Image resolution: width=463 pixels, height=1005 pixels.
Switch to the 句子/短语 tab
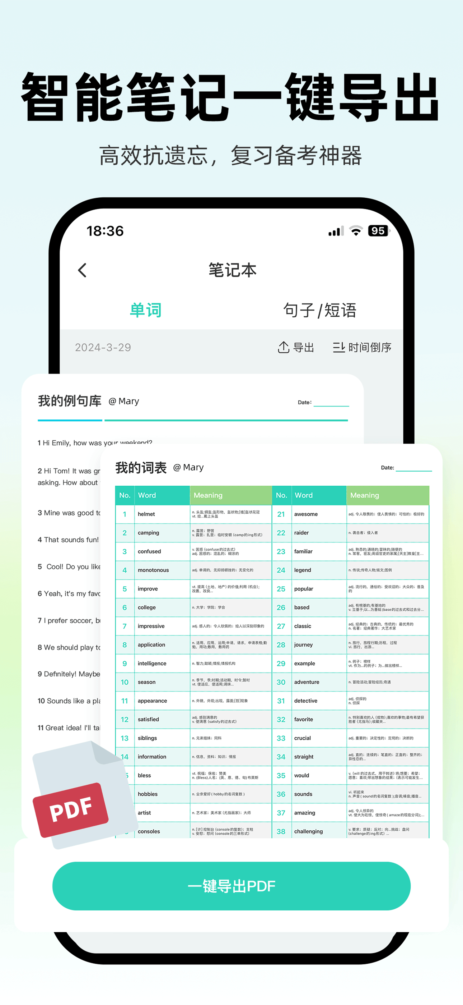(319, 310)
